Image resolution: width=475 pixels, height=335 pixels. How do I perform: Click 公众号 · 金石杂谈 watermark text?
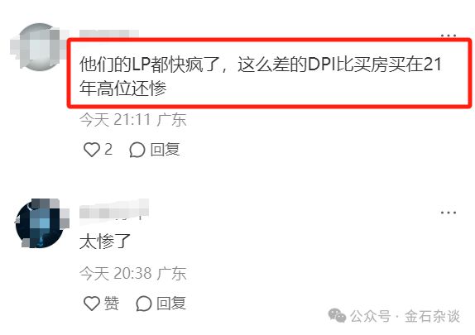(x=405, y=316)
